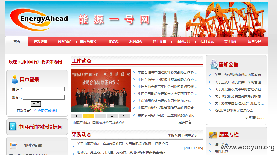Open the 信息交流 menu item
Viewport: 277px width, 155px height.
coord(207,41)
